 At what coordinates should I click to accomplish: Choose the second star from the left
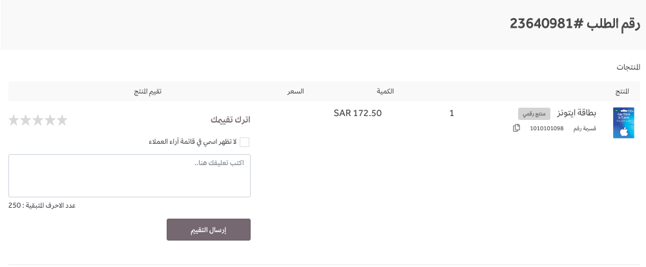(x=26, y=120)
